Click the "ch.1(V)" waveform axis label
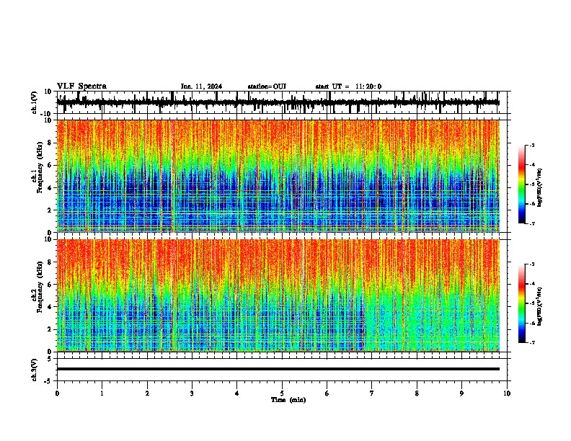 35,102
